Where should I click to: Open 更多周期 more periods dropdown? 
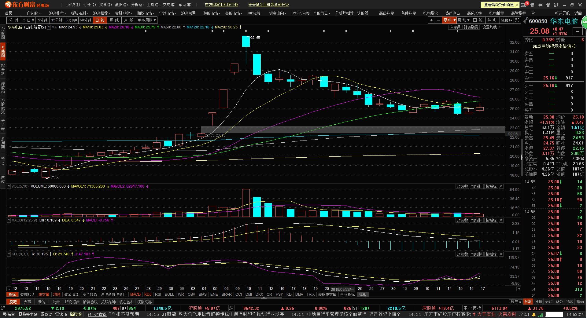click(x=147, y=20)
